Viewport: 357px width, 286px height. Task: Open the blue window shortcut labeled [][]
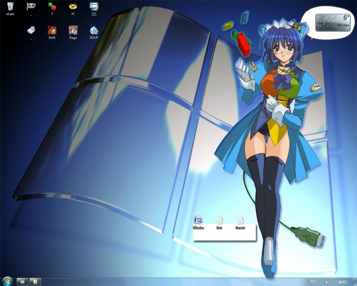94,9
